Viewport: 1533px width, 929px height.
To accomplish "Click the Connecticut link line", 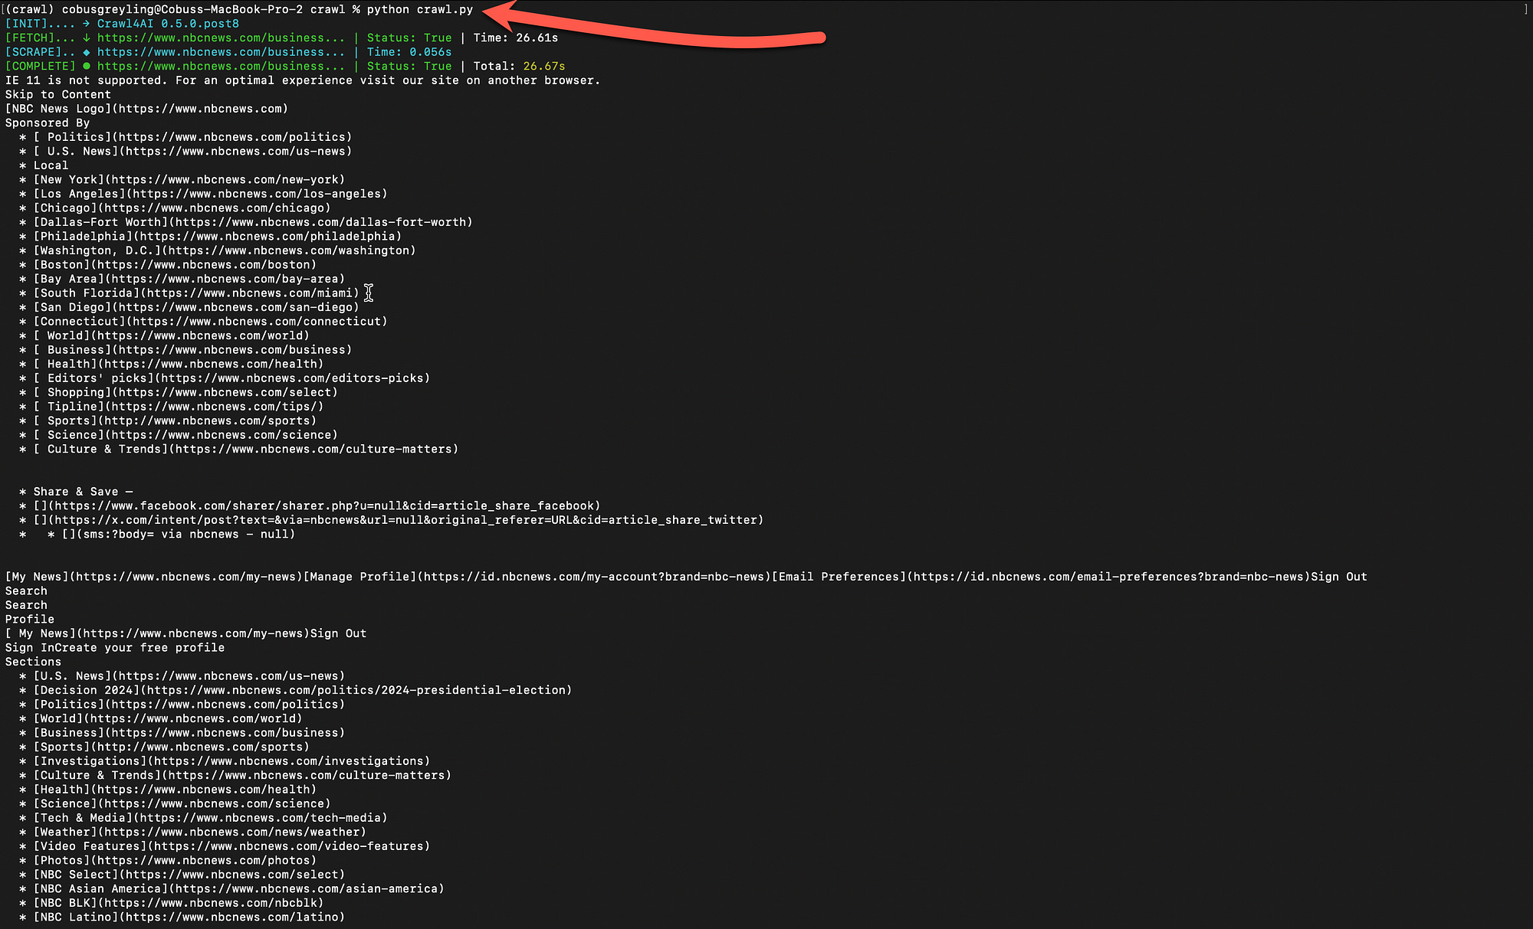I will point(210,321).
